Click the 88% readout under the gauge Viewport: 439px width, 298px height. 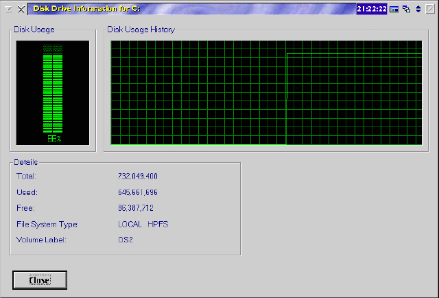point(54,139)
